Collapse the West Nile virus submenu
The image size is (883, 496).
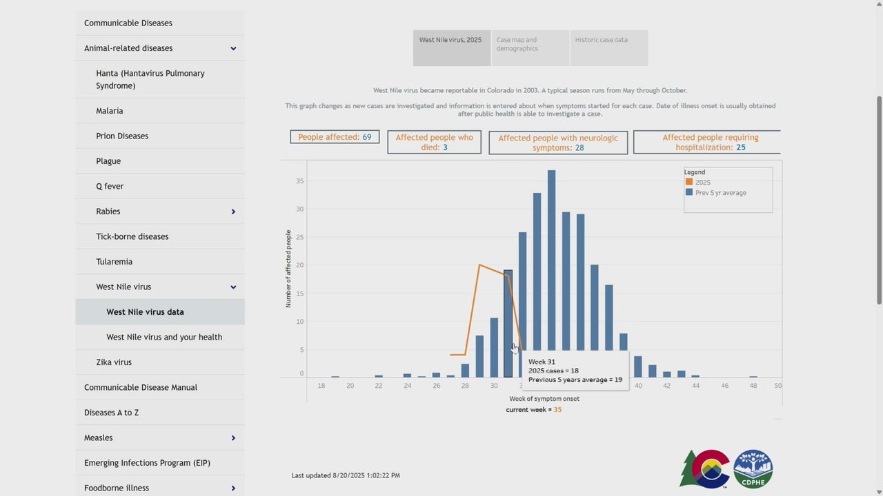[233, 287]
